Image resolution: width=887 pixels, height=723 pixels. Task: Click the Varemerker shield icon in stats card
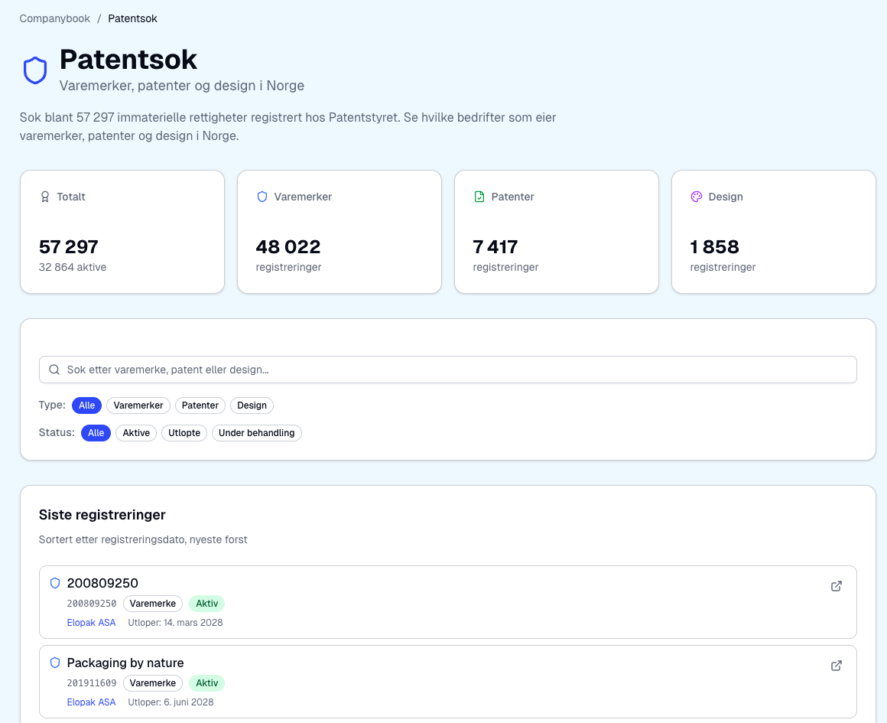[262, 197]
